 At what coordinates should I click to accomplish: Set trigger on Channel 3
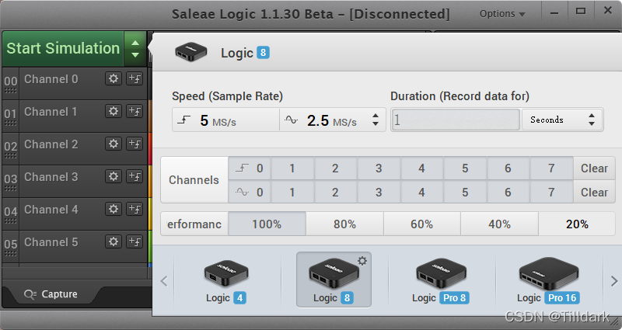click(x=135, y=176)
